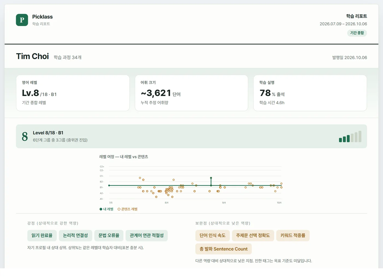Click the level signal bars icon

pos(350,136)
